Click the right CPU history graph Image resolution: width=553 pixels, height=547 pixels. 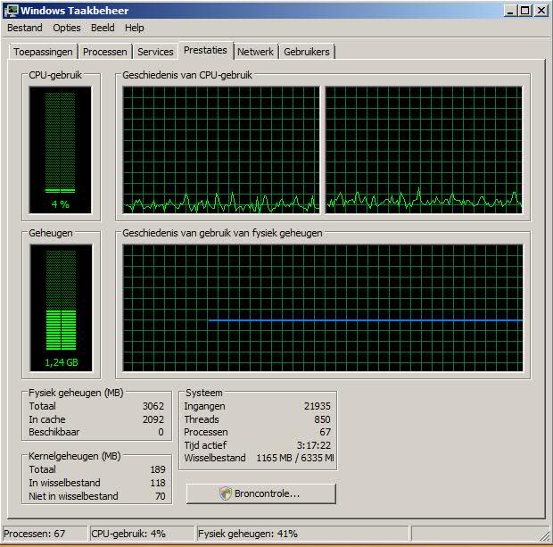coord(424,150)
